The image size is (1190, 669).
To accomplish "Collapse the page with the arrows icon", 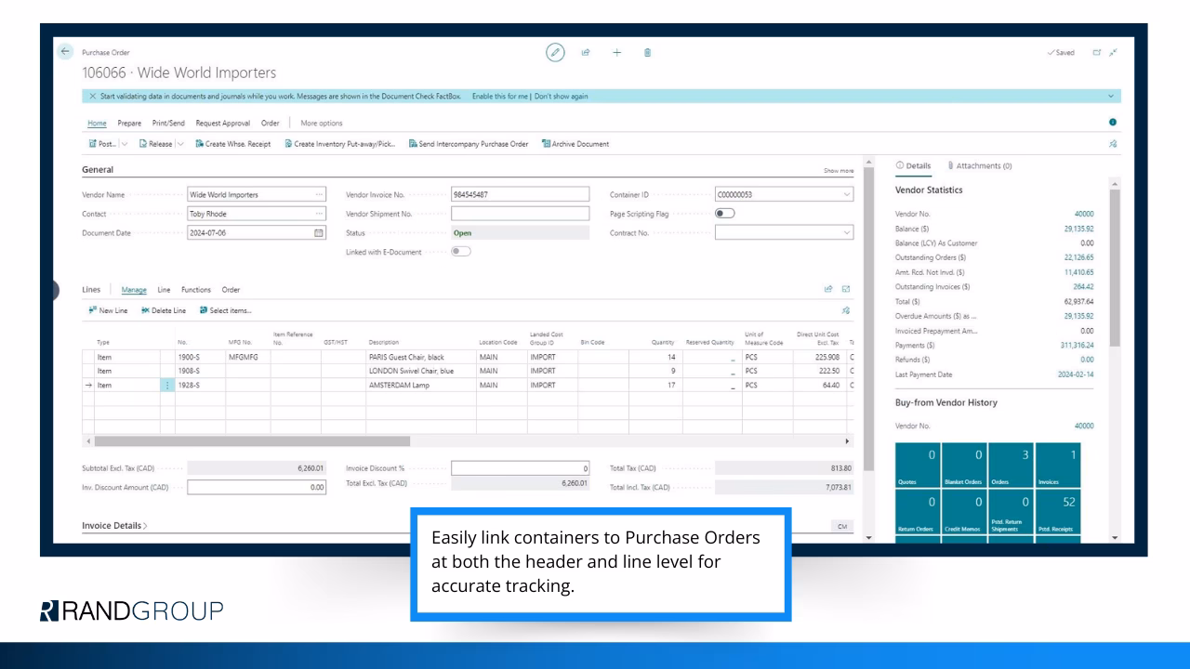I will pos(1113,53).
